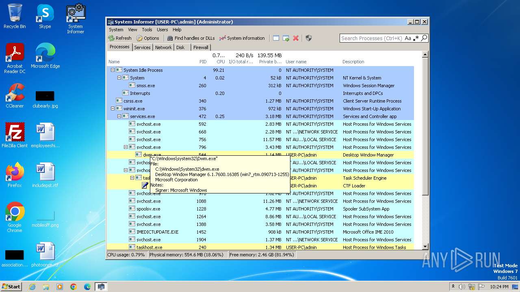This screenshot has width=520, height=292.
Task: Sort by the User name column
Action: pos(296,62)
